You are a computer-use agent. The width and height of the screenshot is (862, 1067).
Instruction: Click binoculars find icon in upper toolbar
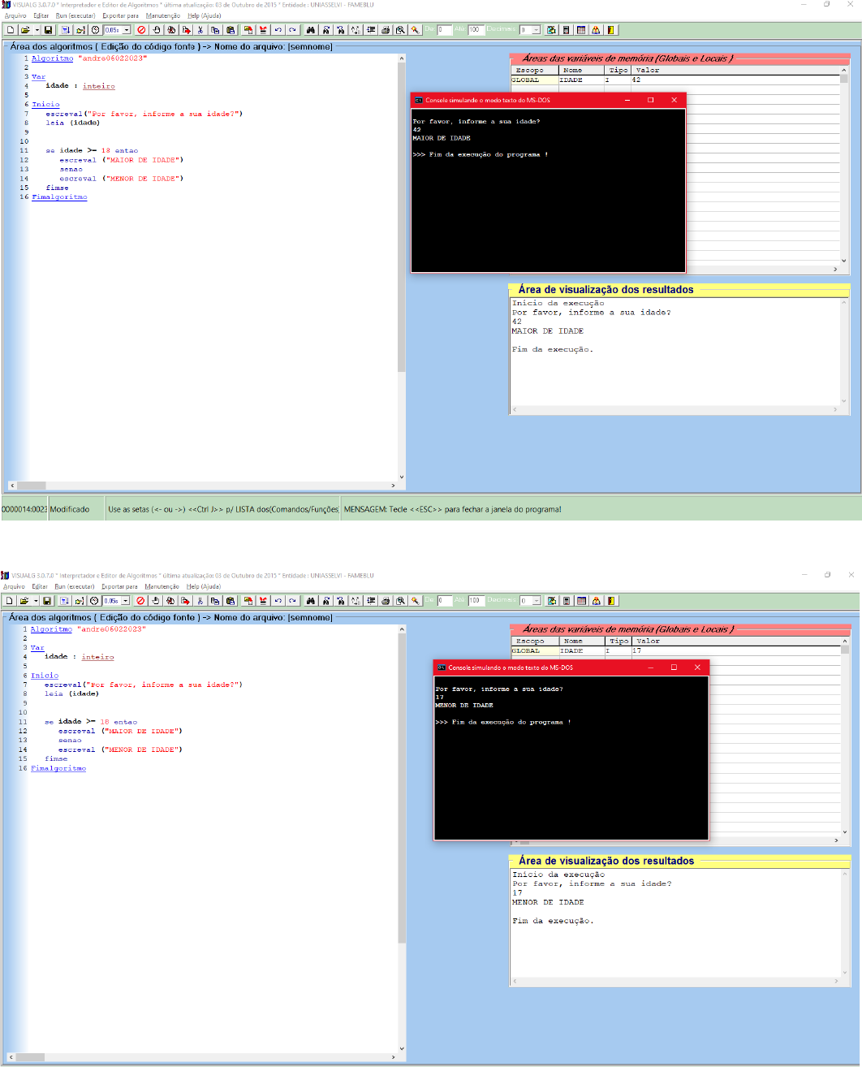point(310,30)
